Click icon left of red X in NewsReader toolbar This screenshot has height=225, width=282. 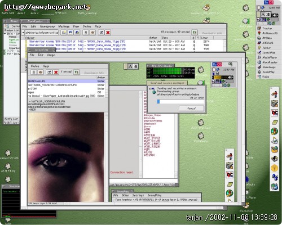pos(102,33)
